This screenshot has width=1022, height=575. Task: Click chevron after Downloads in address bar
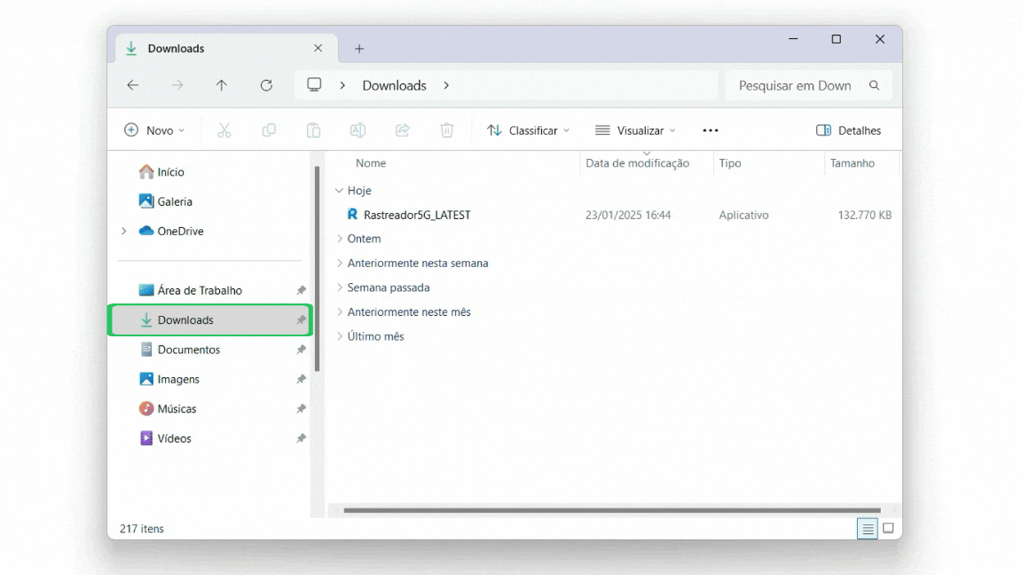pos(446,85)
